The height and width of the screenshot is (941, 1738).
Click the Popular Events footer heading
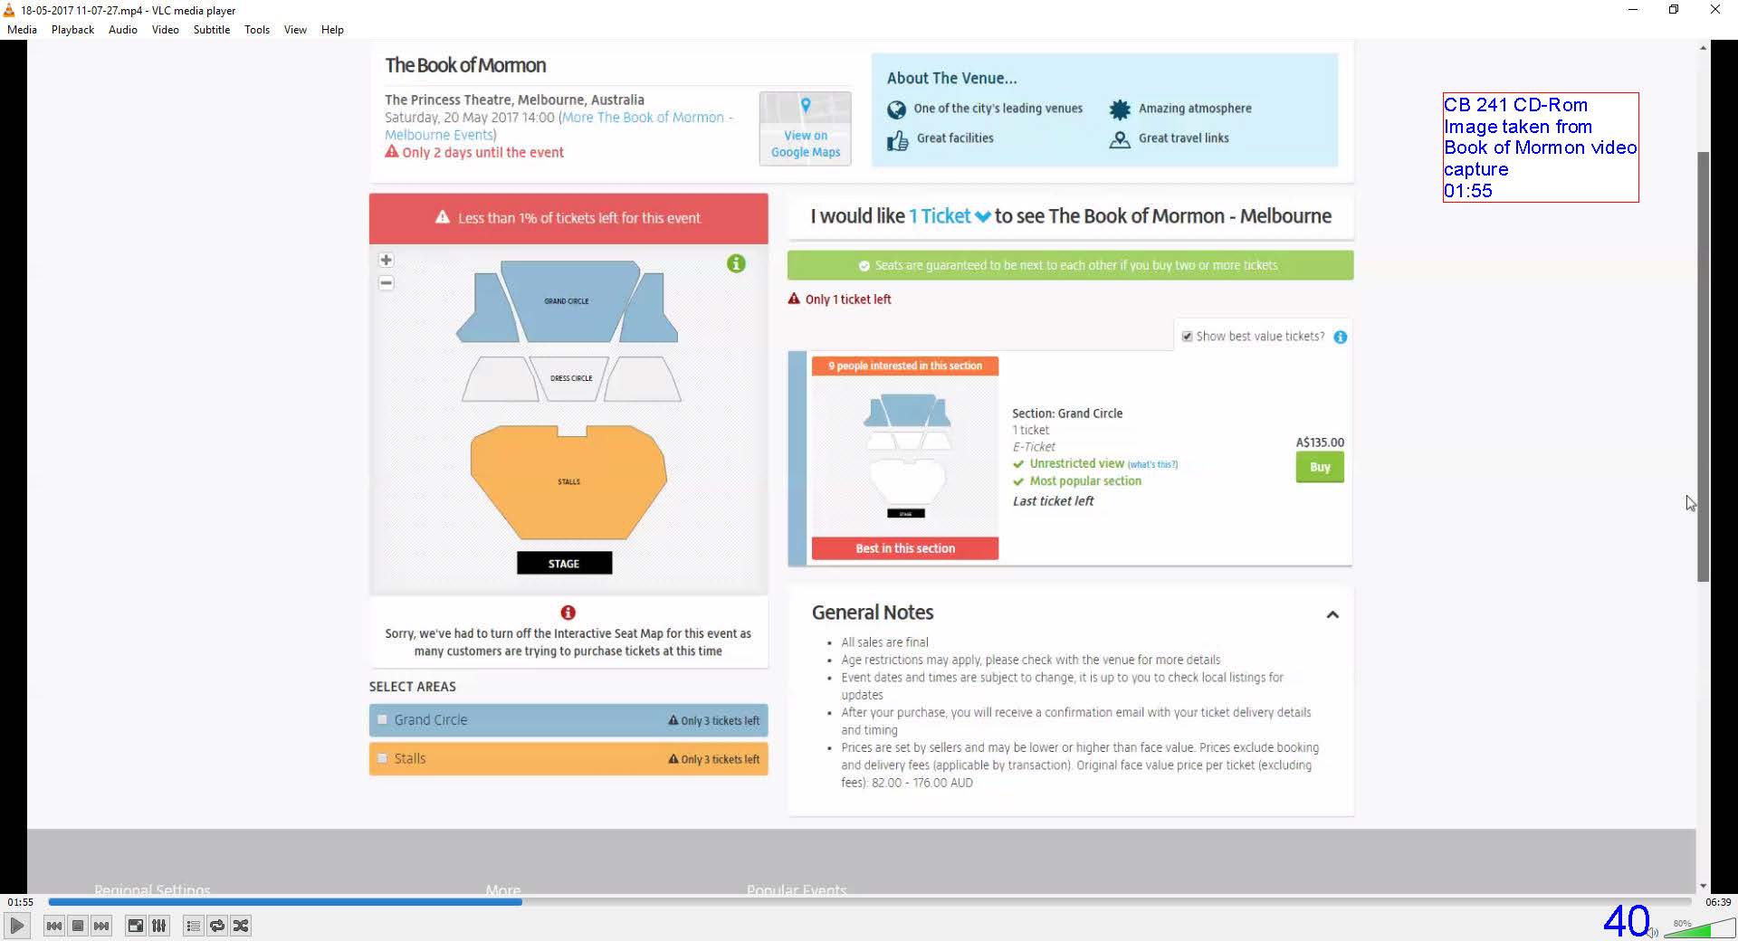point(797,890)
